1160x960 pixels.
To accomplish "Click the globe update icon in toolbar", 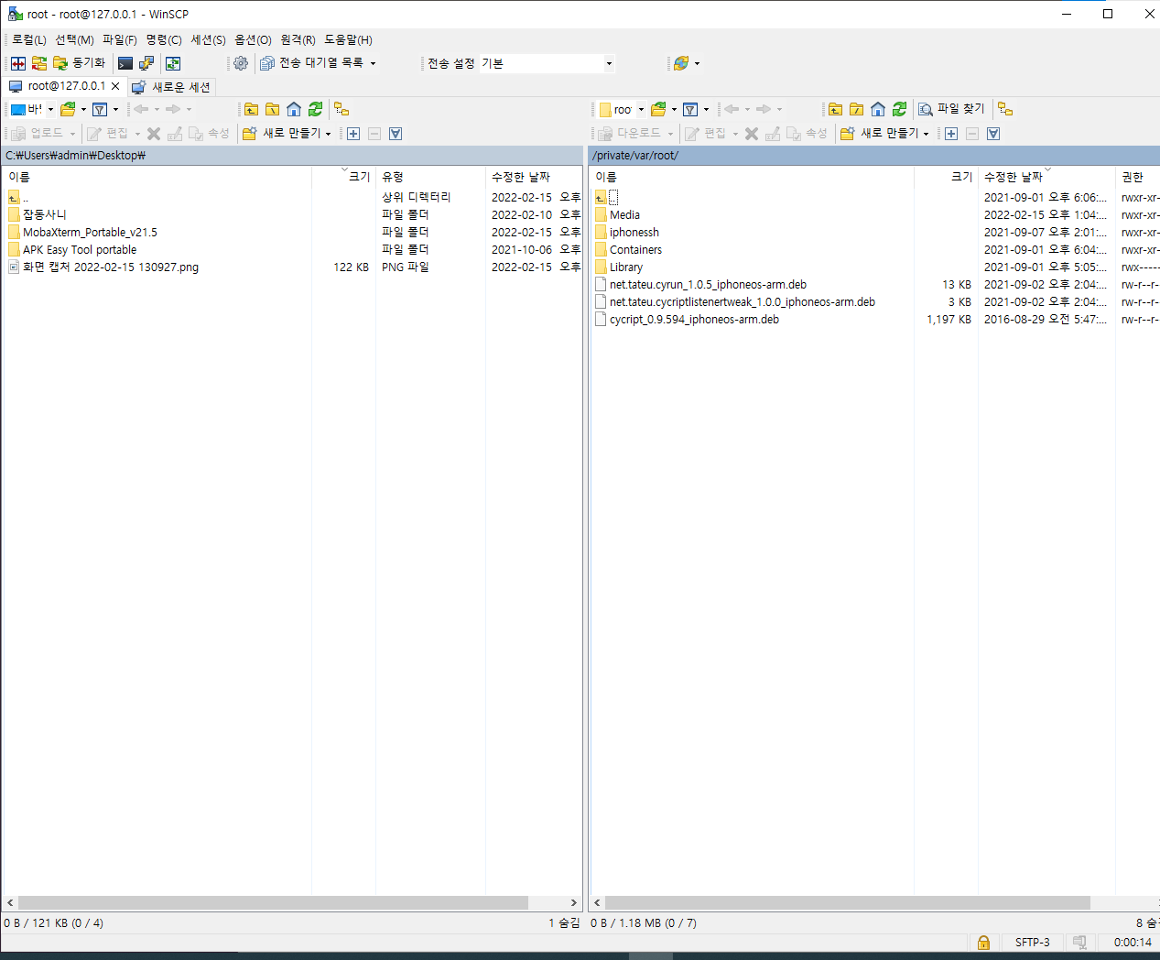I will click(x=680, y=63).
